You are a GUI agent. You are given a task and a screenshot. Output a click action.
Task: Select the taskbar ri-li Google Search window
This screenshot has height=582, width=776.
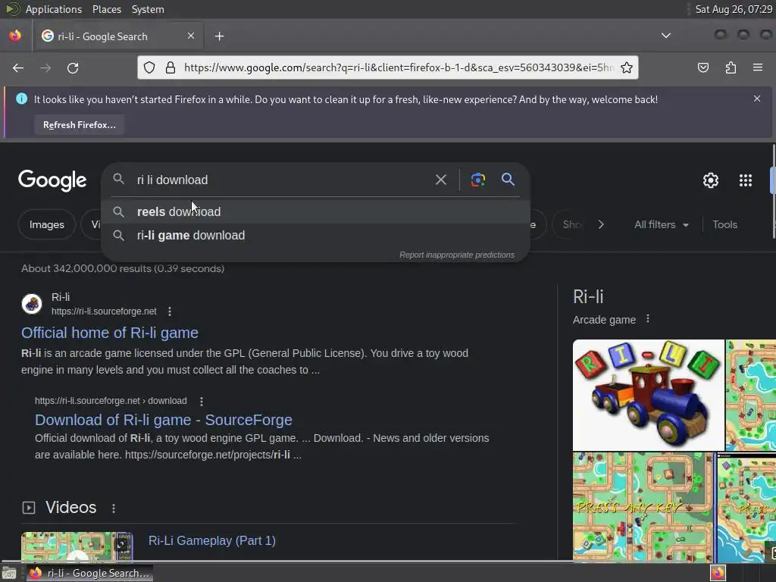point(89,573)
